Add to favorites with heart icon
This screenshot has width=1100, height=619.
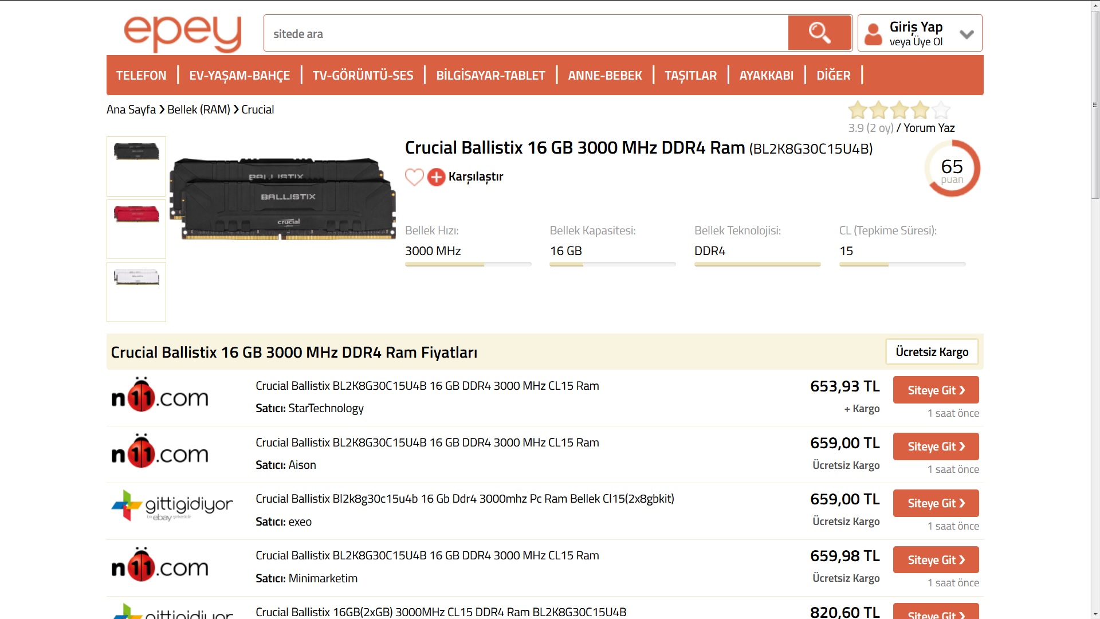414,177
